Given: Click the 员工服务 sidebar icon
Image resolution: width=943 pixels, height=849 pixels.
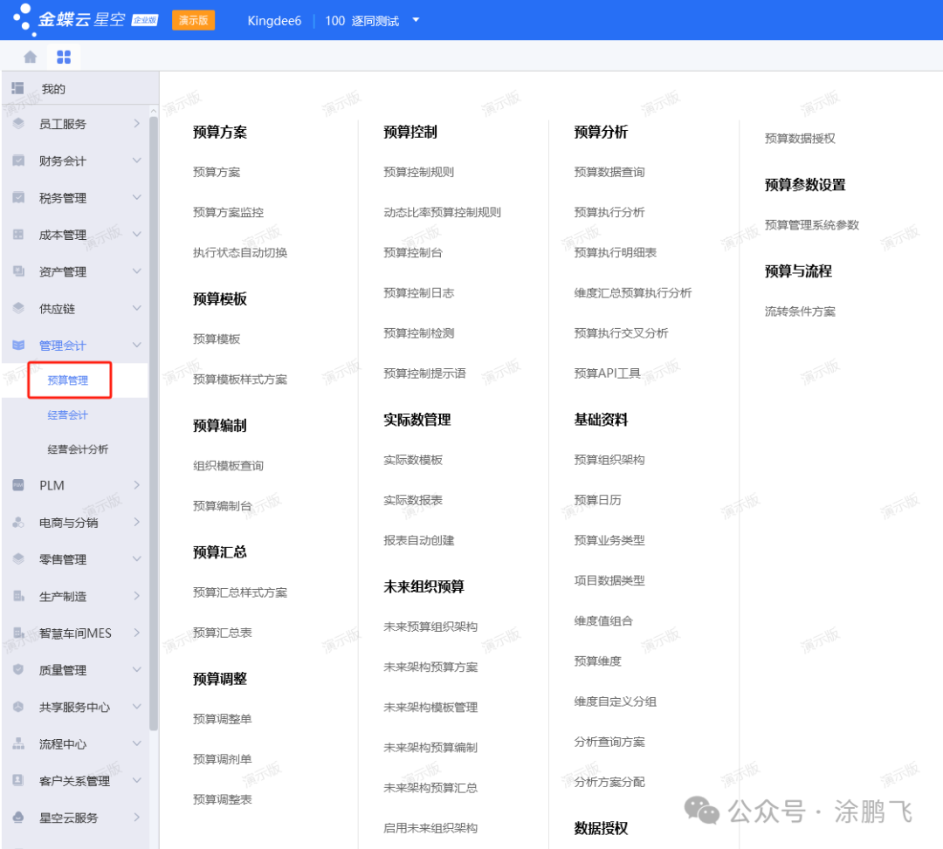Looking at the screenshot, I should coord(18,124).
